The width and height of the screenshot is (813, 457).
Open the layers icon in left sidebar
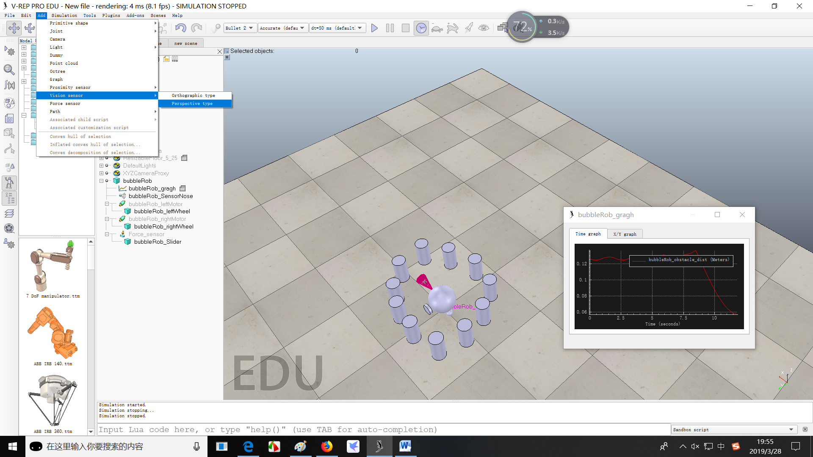pyautogui.click(x=9, y=213)
